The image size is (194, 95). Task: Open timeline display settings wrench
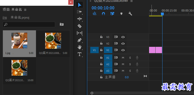point(130,14)
